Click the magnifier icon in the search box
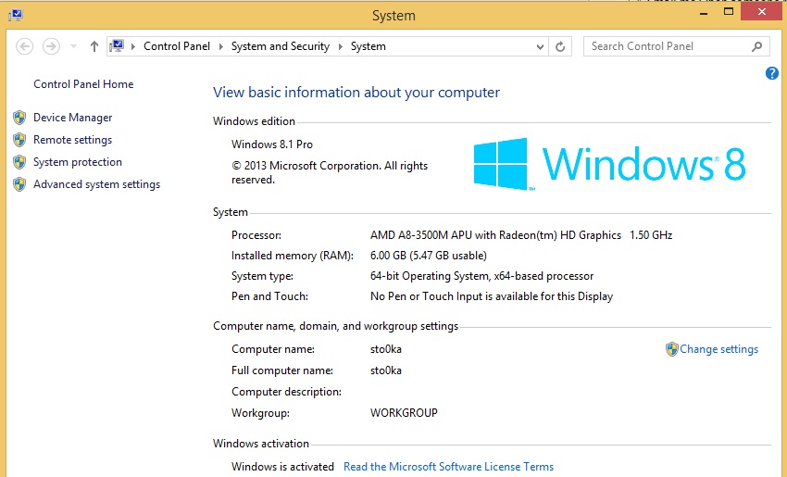 [x=756, y=46]
